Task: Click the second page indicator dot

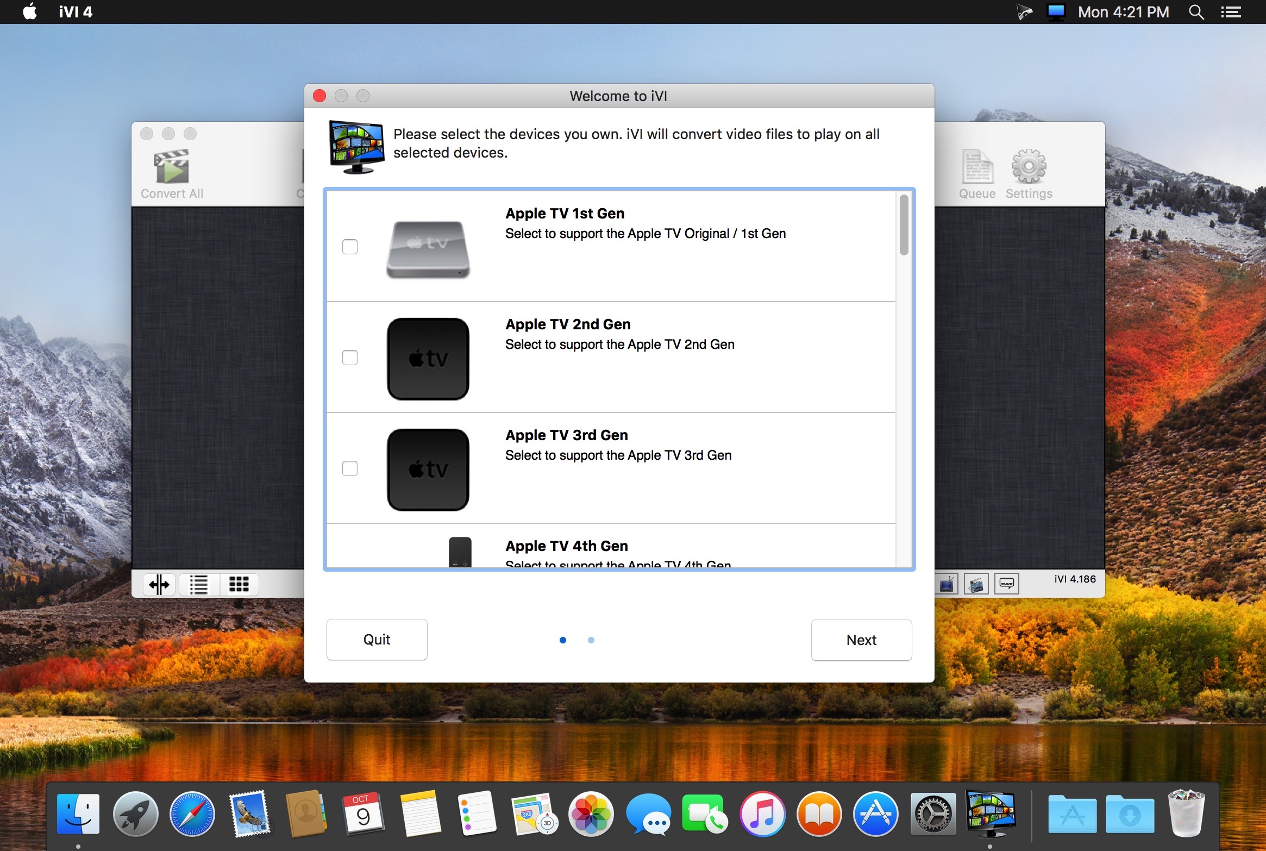Action: coord(591,640)
